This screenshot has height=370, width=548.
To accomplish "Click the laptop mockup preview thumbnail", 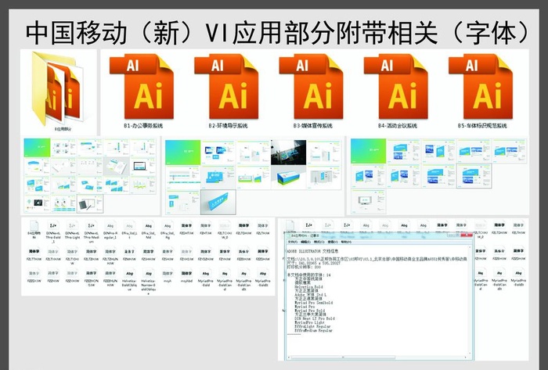I will click(x=142, y=166).
